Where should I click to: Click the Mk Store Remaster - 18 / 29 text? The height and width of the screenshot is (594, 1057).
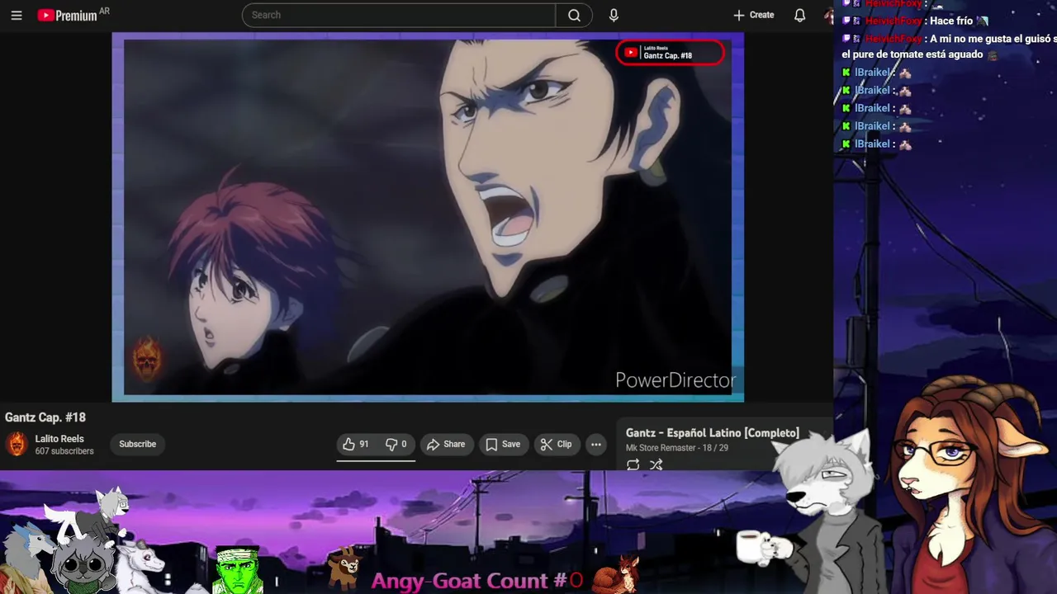pyautogui.click(x=677, y=448)
